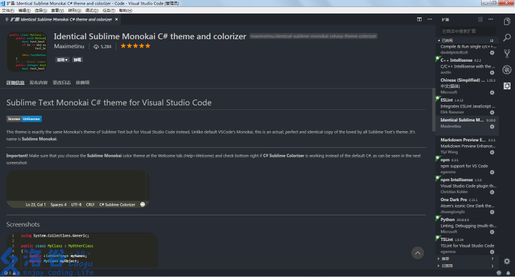515x277 pixels.
Task: Open the 选择(S) menu
Action: [x=41, y=10]
